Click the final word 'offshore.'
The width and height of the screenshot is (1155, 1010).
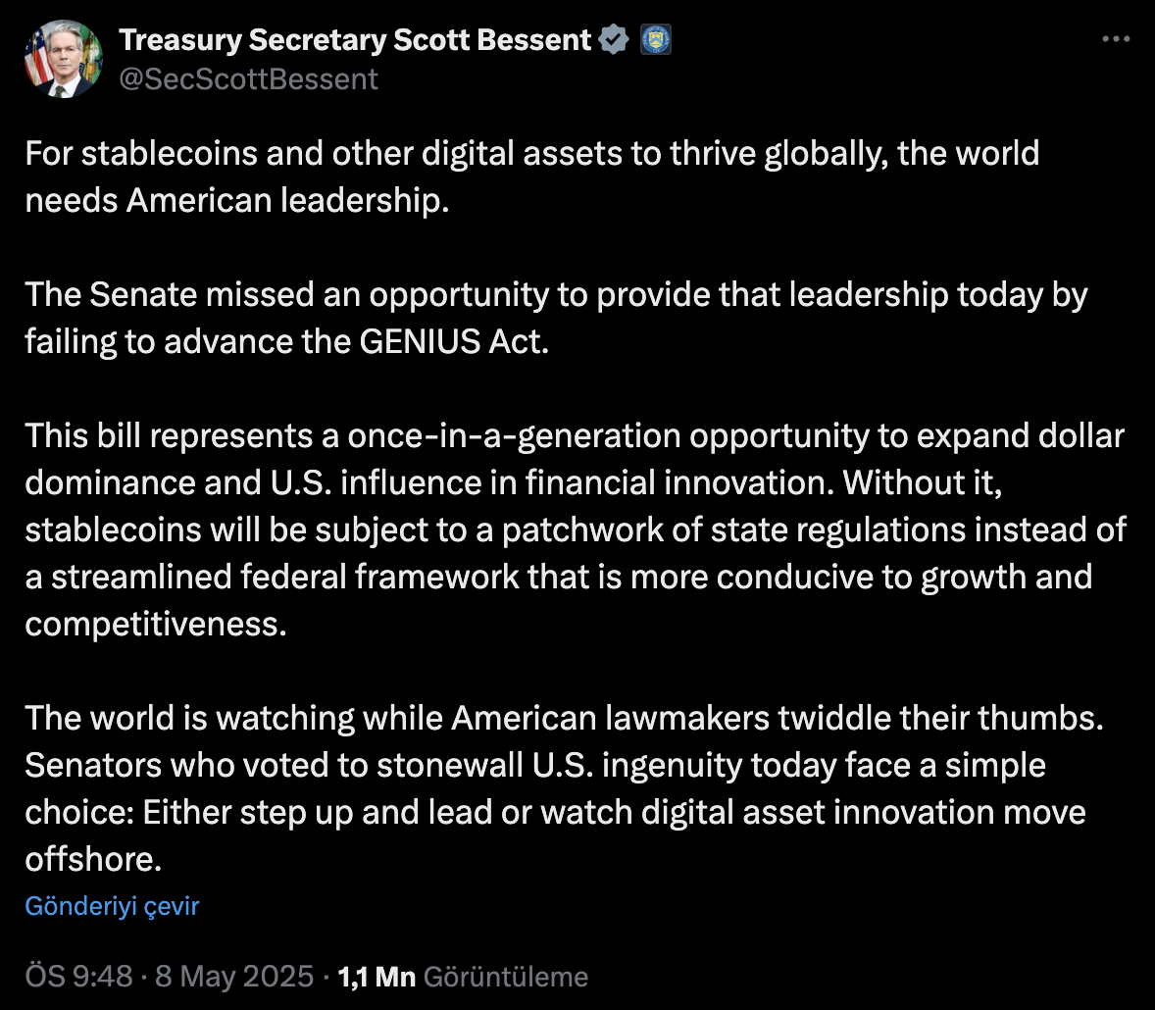click(x=93, y=859)
